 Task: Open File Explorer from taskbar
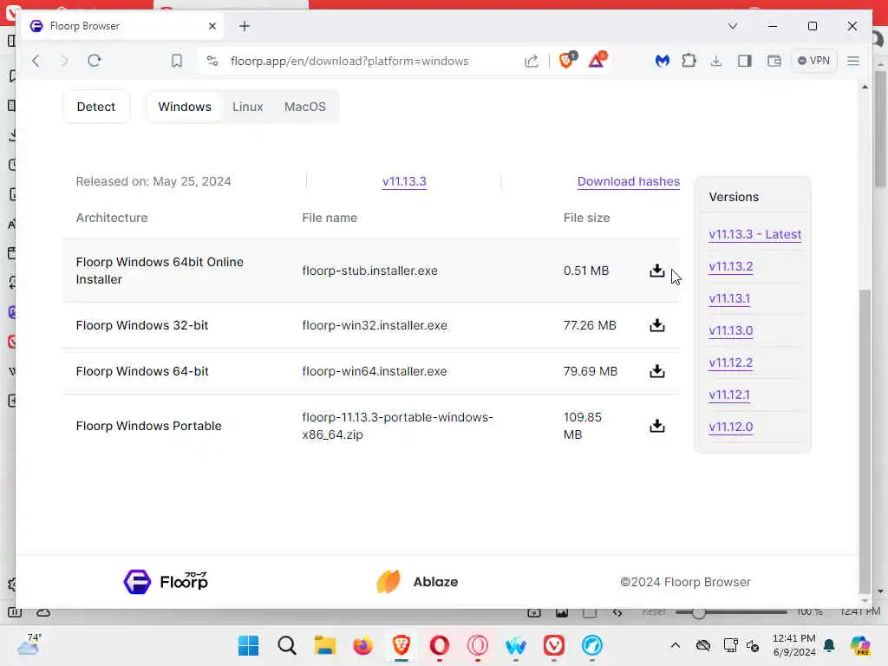click(x=325, y=645)
